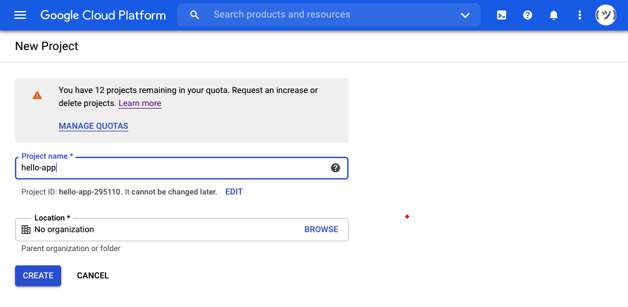
Task: Click the search magnifier icon
Action: pyautogui.click(x=194, y=15)
